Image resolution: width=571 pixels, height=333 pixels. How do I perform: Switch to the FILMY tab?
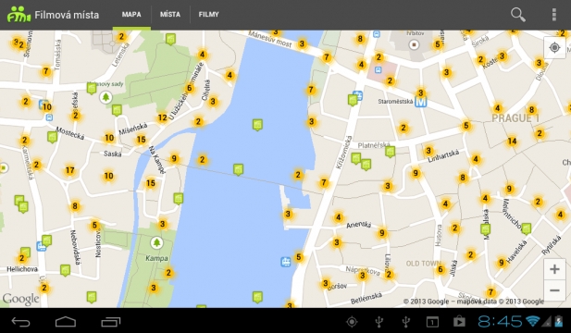click(208, 15)
